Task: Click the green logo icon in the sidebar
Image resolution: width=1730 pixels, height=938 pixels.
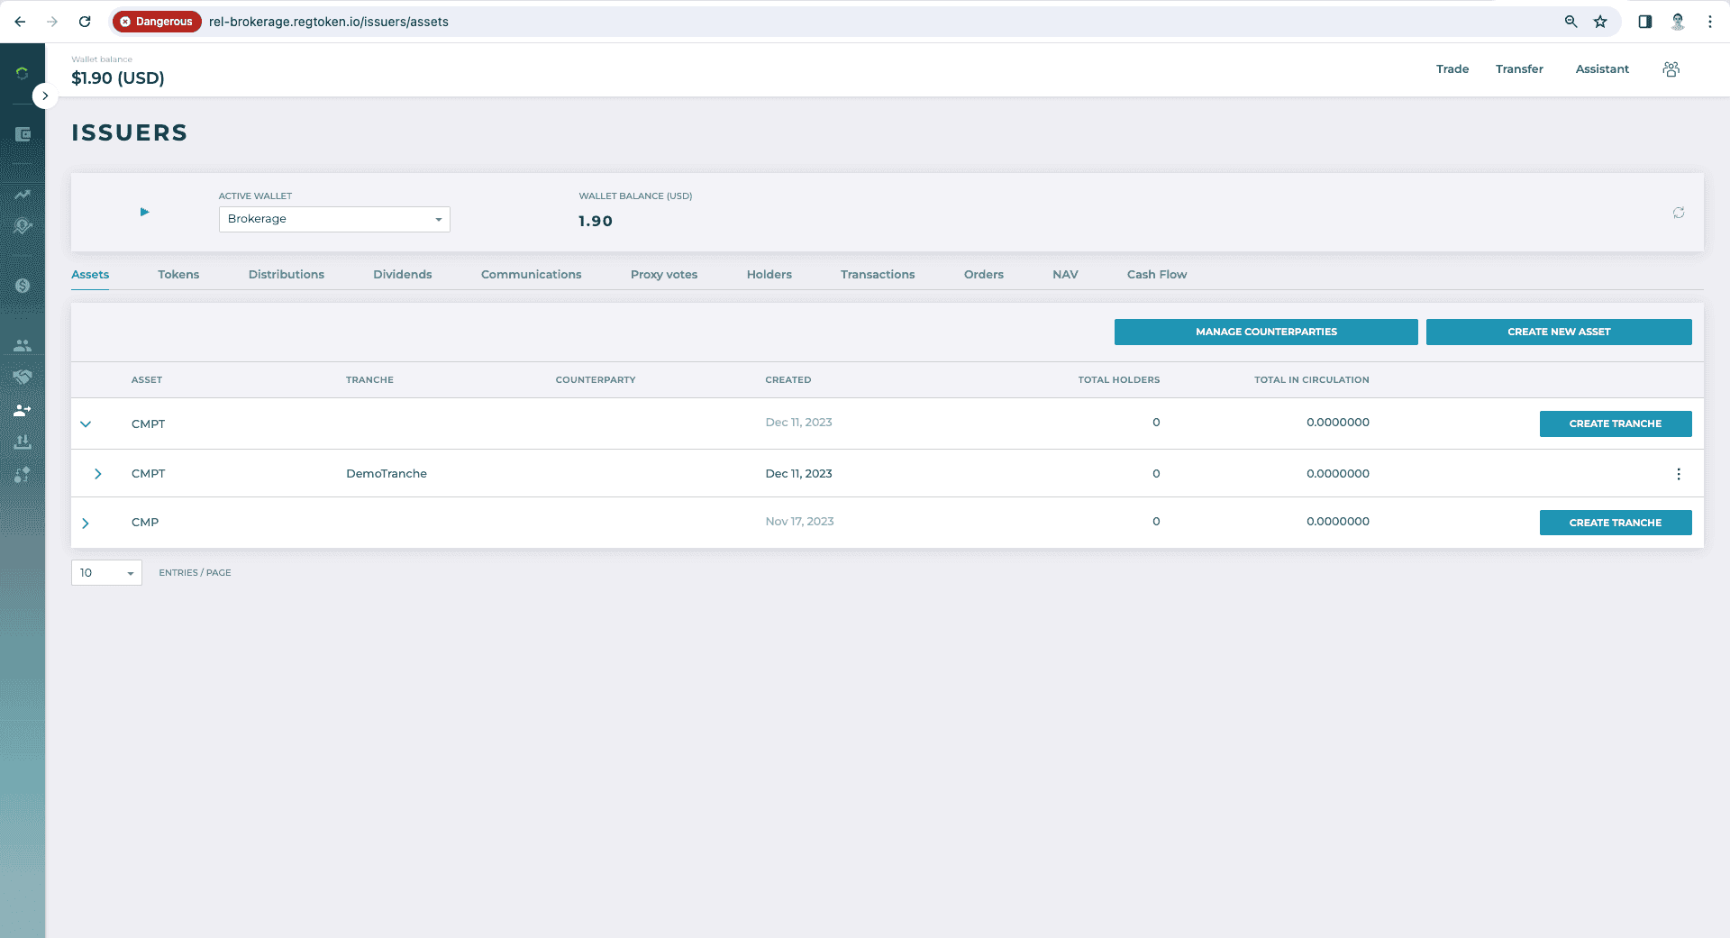Action: coord(23,73)
